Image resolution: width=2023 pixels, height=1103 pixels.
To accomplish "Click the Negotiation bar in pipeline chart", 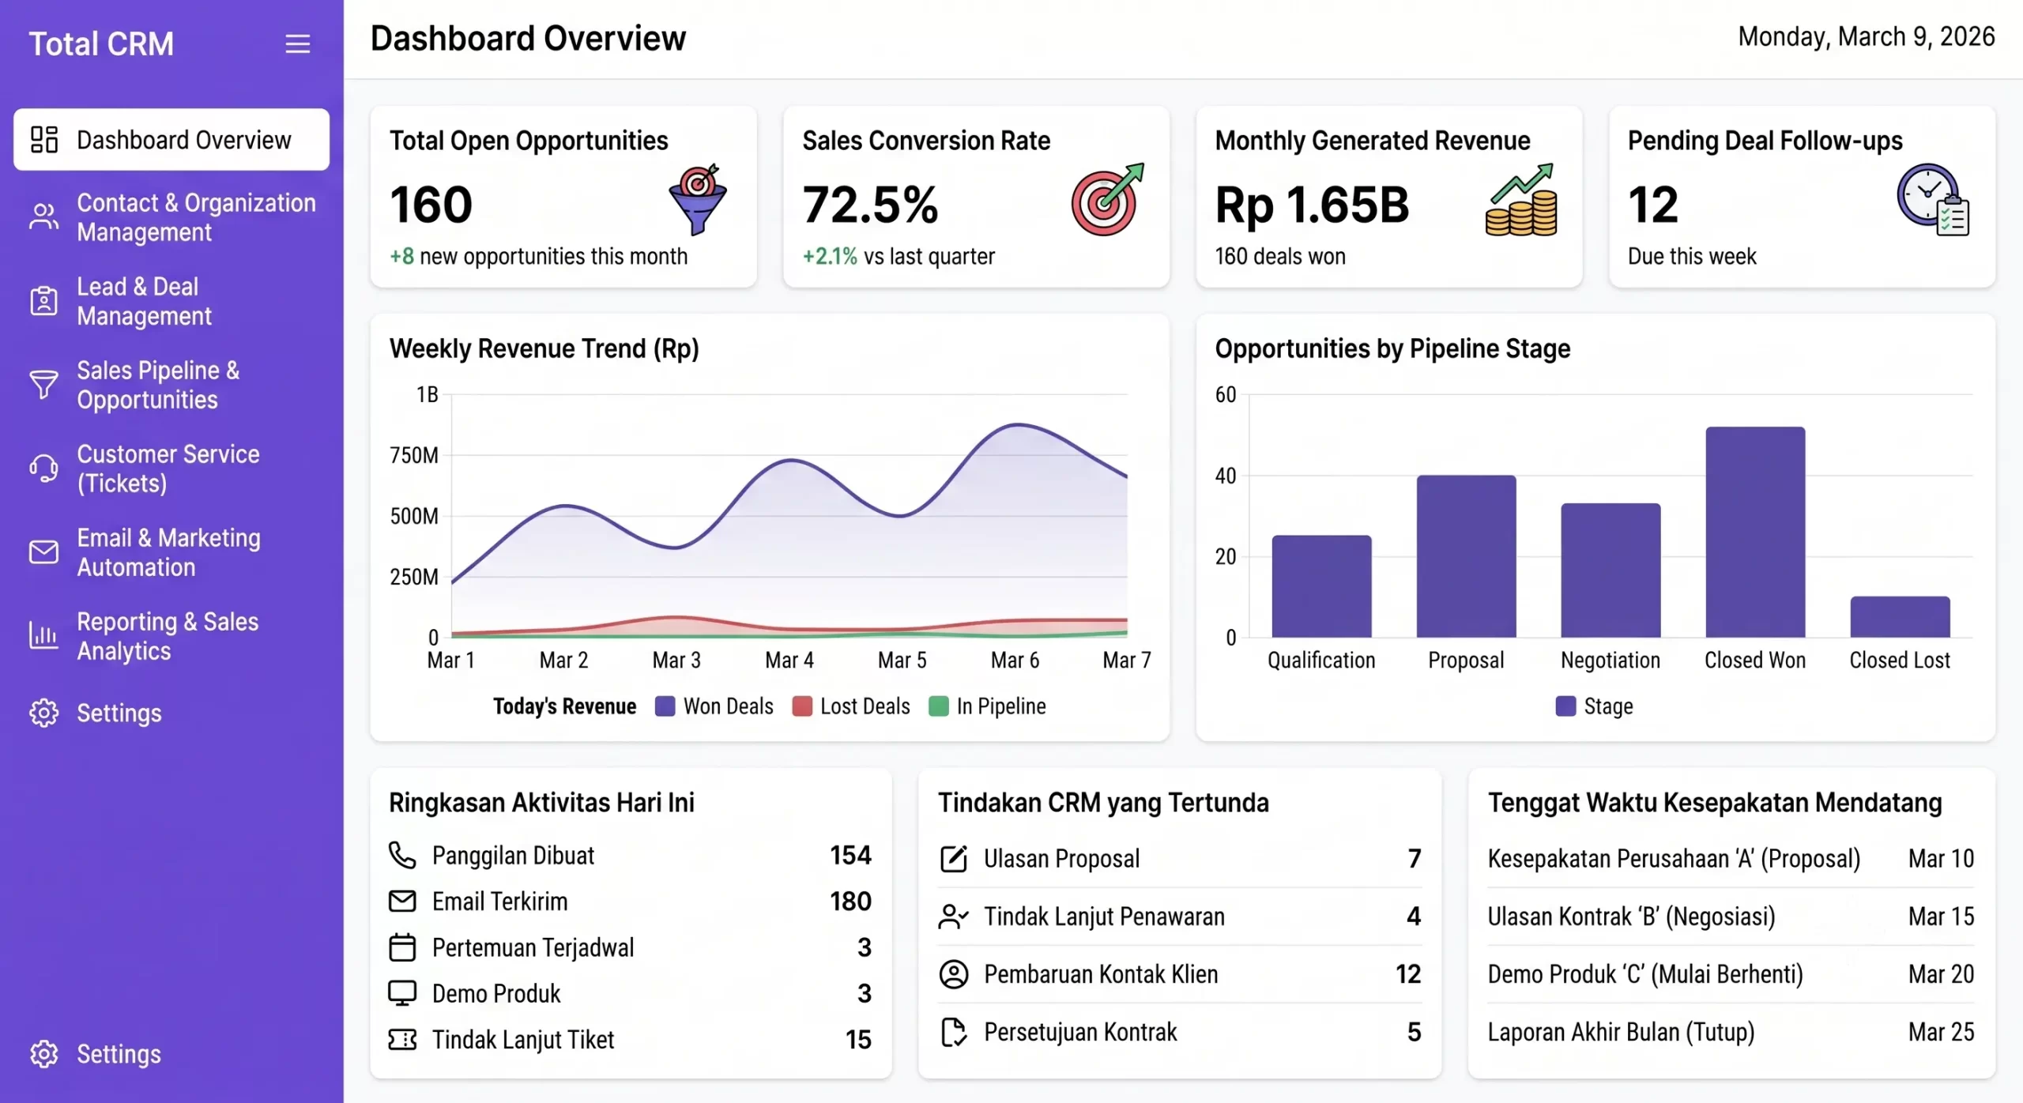I will (x=1610, y=570).
